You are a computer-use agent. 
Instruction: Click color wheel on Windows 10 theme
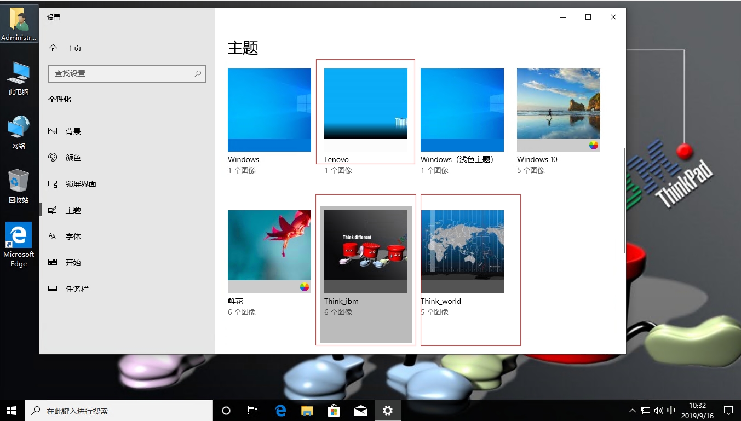(x=594, y=145)
